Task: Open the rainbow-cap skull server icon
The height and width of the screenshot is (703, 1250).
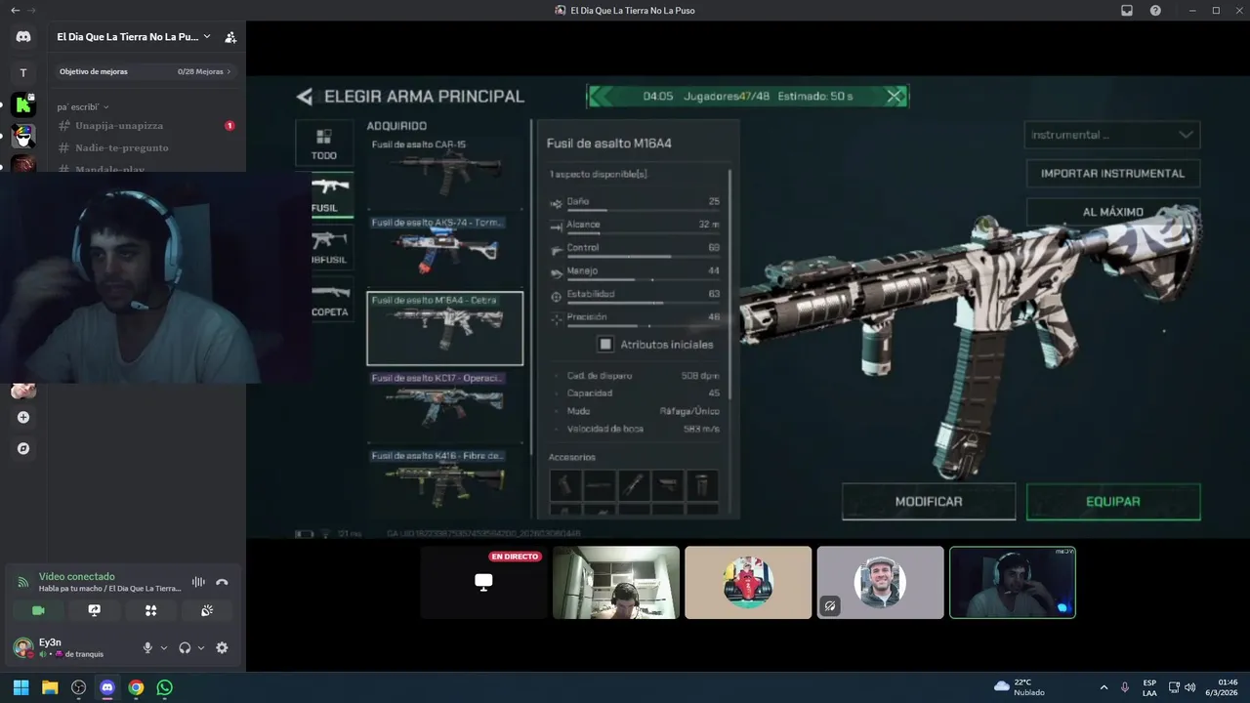Action: pyautogui.click(x=23, y=137)
